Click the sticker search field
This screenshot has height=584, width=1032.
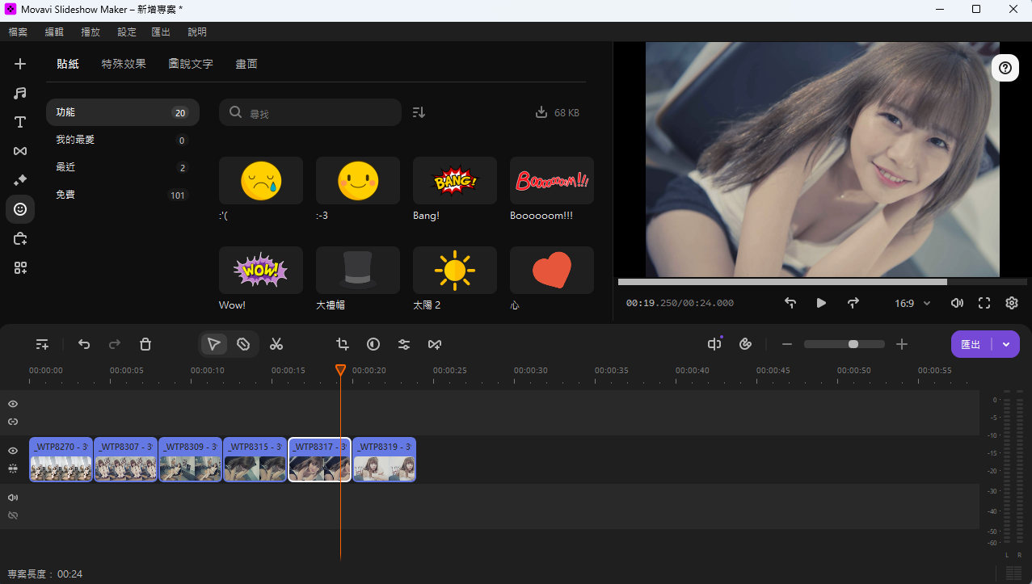coord(310,112)
